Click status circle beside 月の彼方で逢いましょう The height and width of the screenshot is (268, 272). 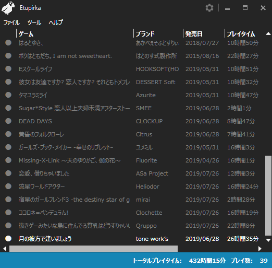coord(8,239)
